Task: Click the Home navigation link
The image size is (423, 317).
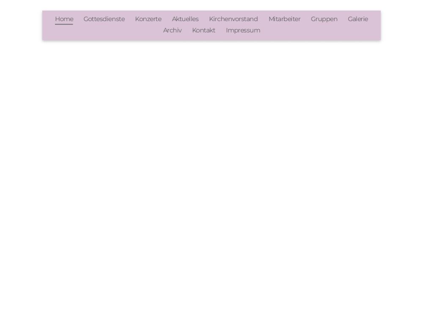Action: 64,19
